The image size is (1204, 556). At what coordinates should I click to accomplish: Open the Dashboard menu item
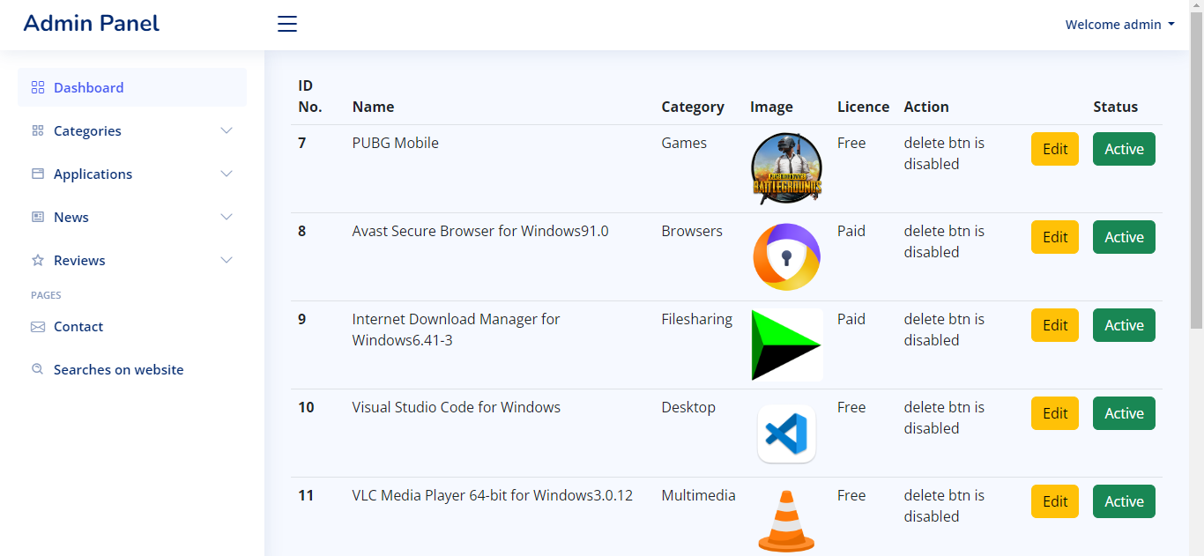coord(88,87)
